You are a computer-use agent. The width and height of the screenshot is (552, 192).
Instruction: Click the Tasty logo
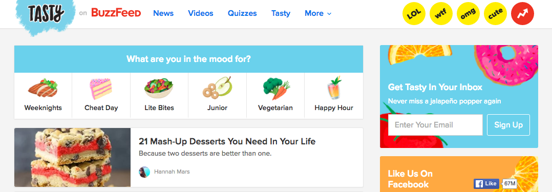[x=46, y=15]
